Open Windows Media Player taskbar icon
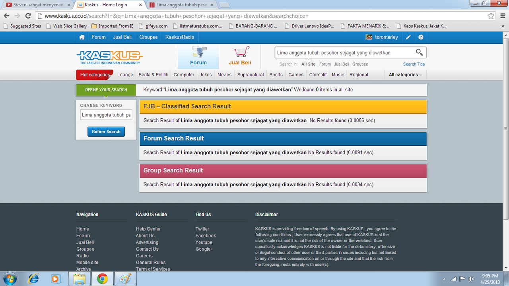 pyautogui.click(x=55, y=279)
